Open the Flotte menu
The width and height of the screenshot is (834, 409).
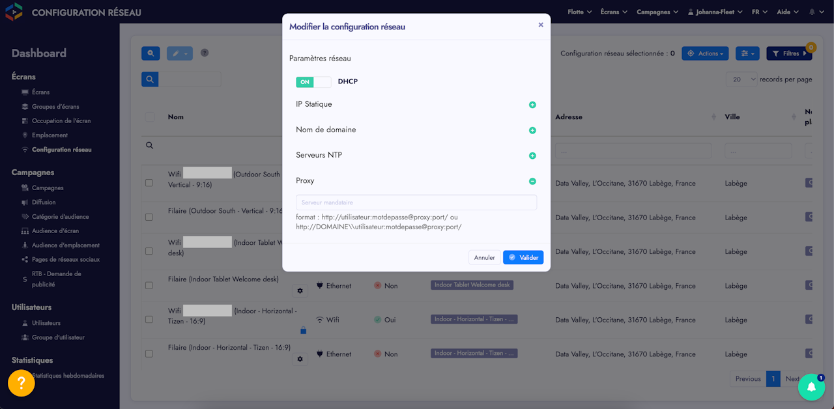(x=580, y=12)
